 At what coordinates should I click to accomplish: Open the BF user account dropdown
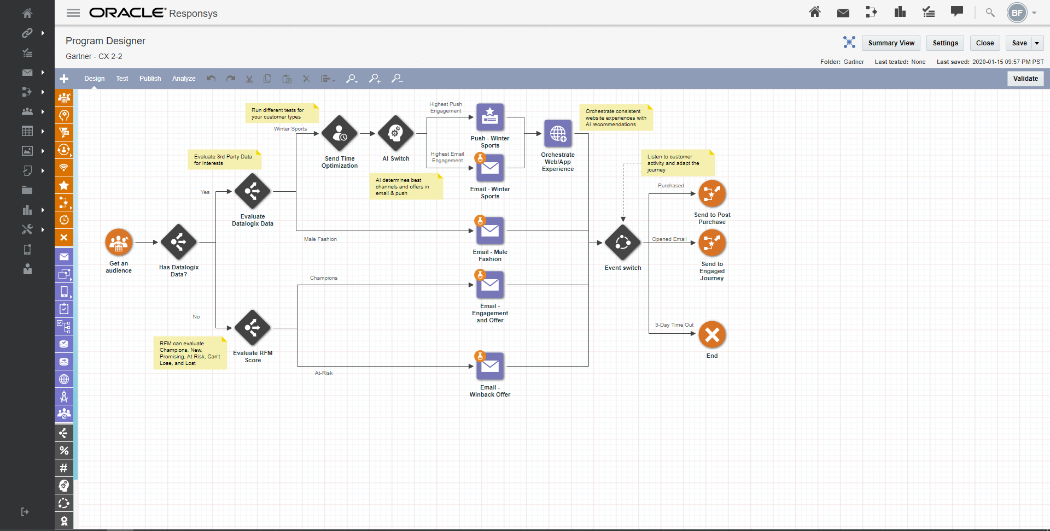click(x=1034, y=13)
